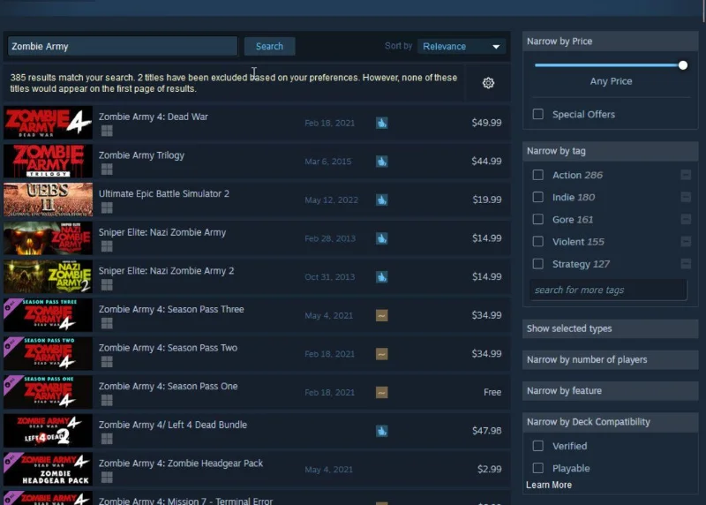Click mixed review icon for Season Pass One

(382, 392)
